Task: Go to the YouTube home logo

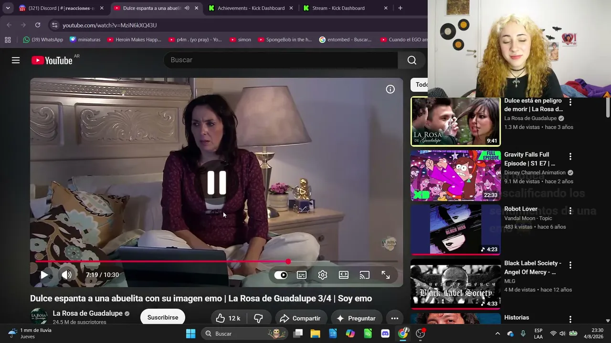Action: point(52,61)
